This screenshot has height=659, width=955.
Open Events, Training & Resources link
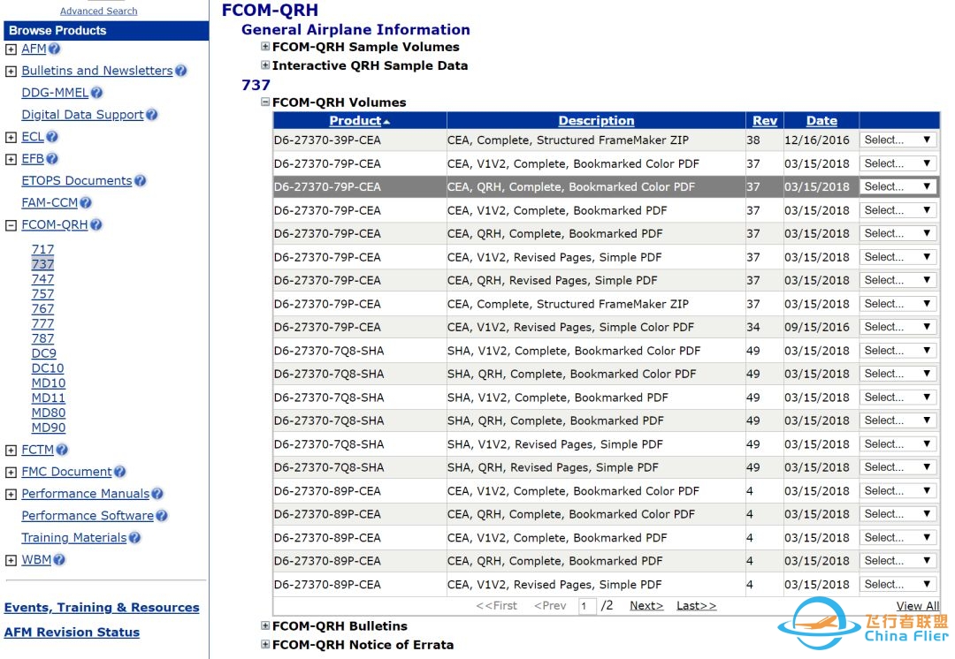102,607
